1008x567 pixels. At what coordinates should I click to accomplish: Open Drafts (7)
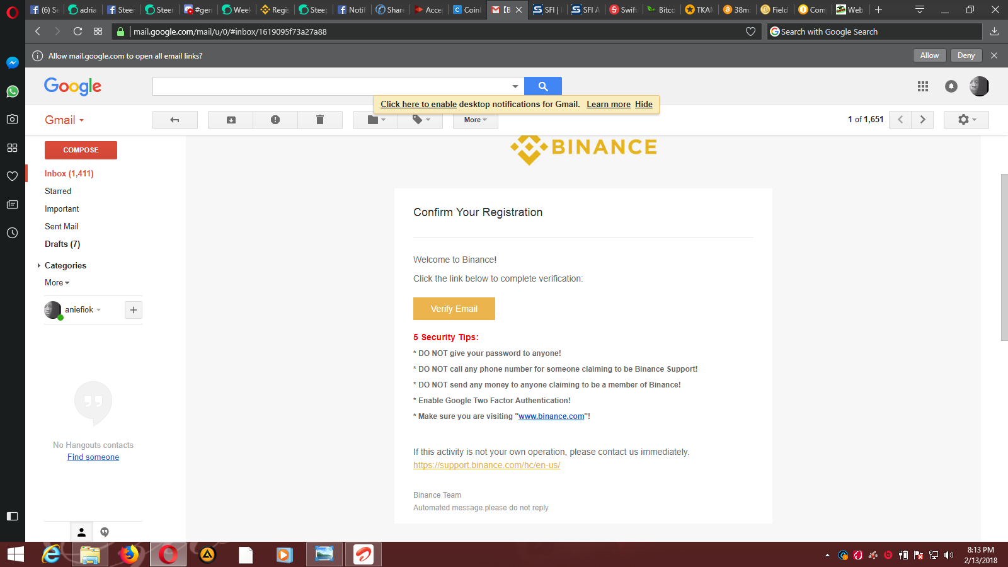(x=62, y=244)
